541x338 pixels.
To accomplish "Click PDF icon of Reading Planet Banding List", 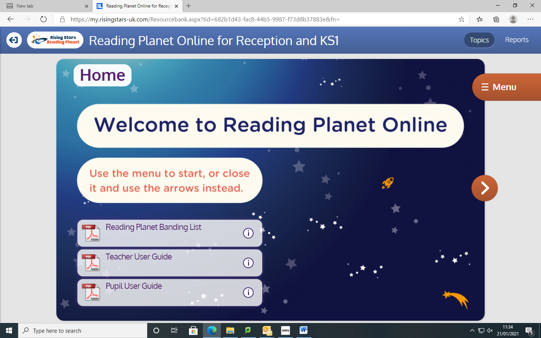I will click(91, 233).
